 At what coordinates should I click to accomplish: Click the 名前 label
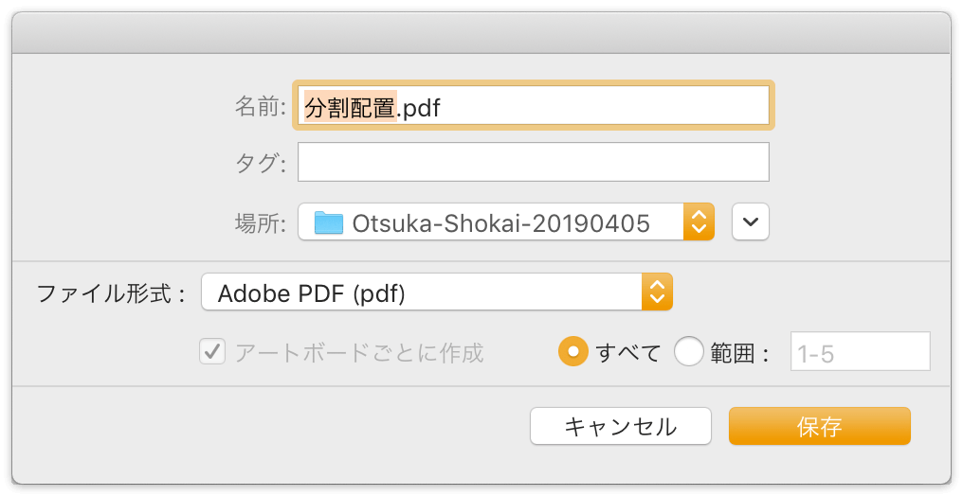point(261,105)
